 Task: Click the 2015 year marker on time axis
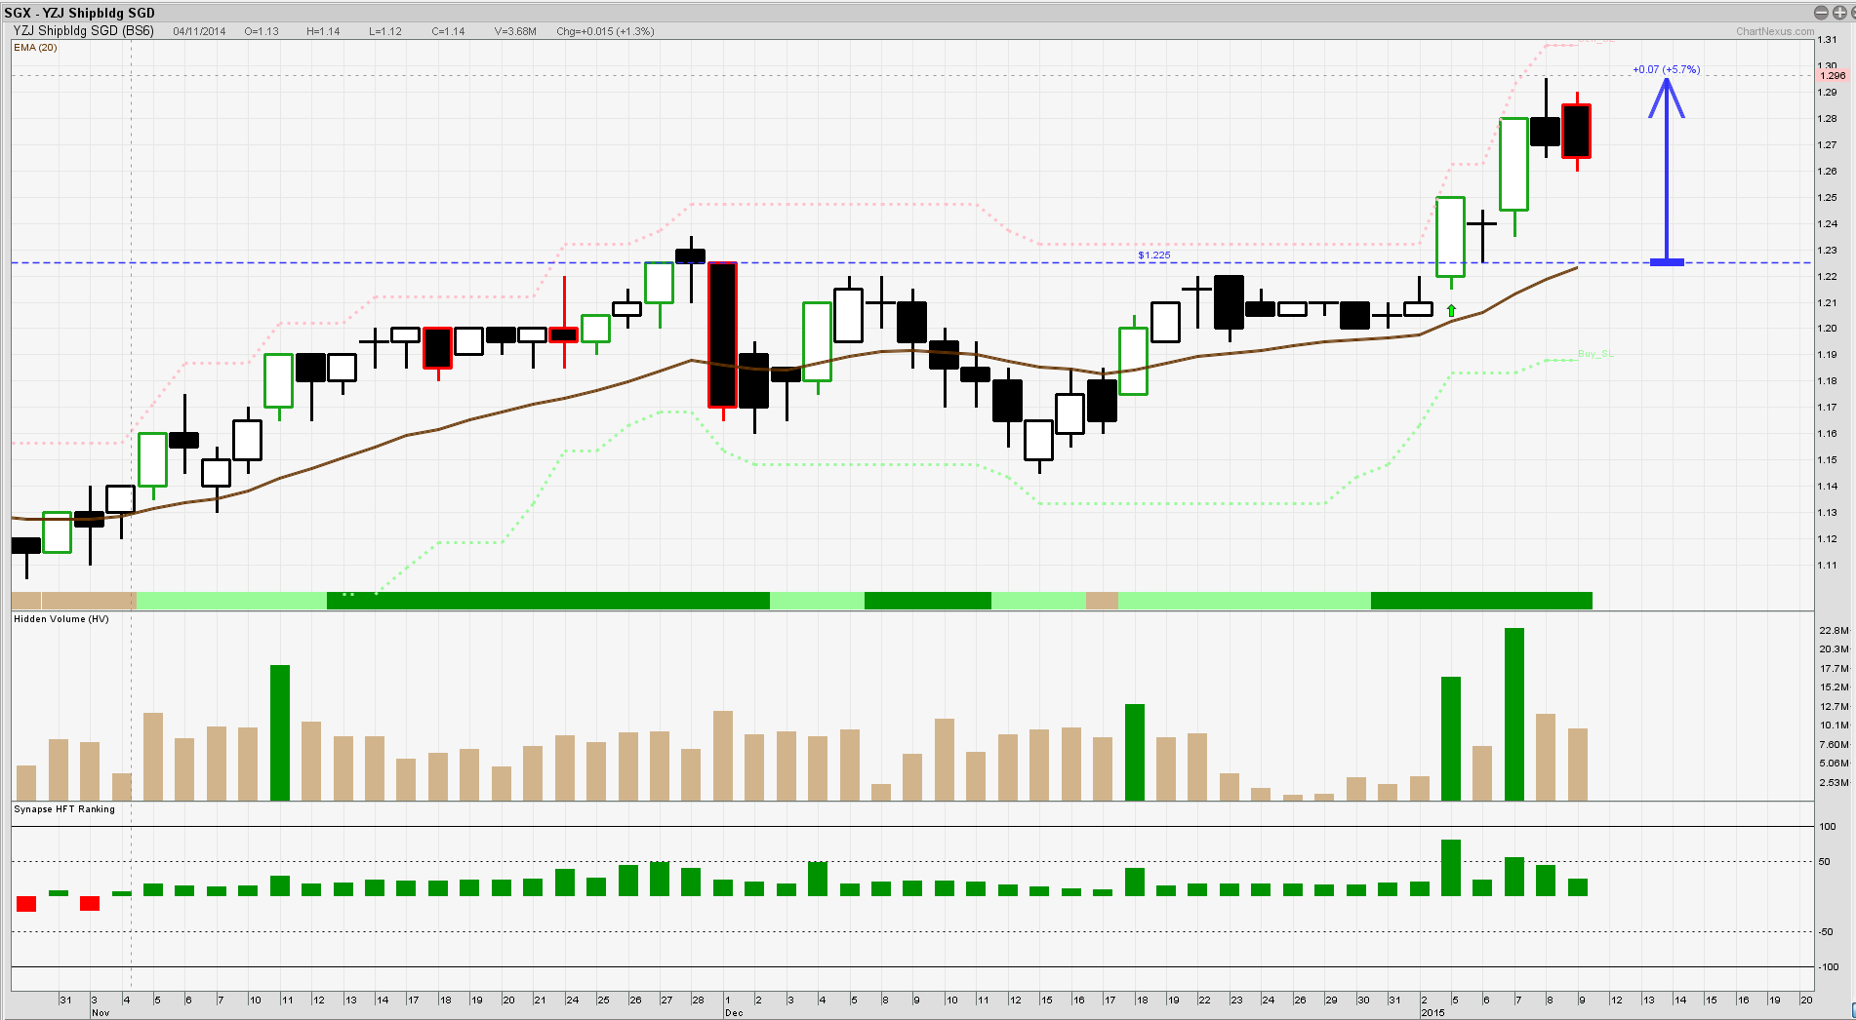pos(1432,1013)
